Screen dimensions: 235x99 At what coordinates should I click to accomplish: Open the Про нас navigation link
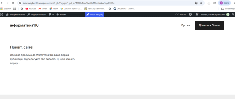tap(186, 25)
